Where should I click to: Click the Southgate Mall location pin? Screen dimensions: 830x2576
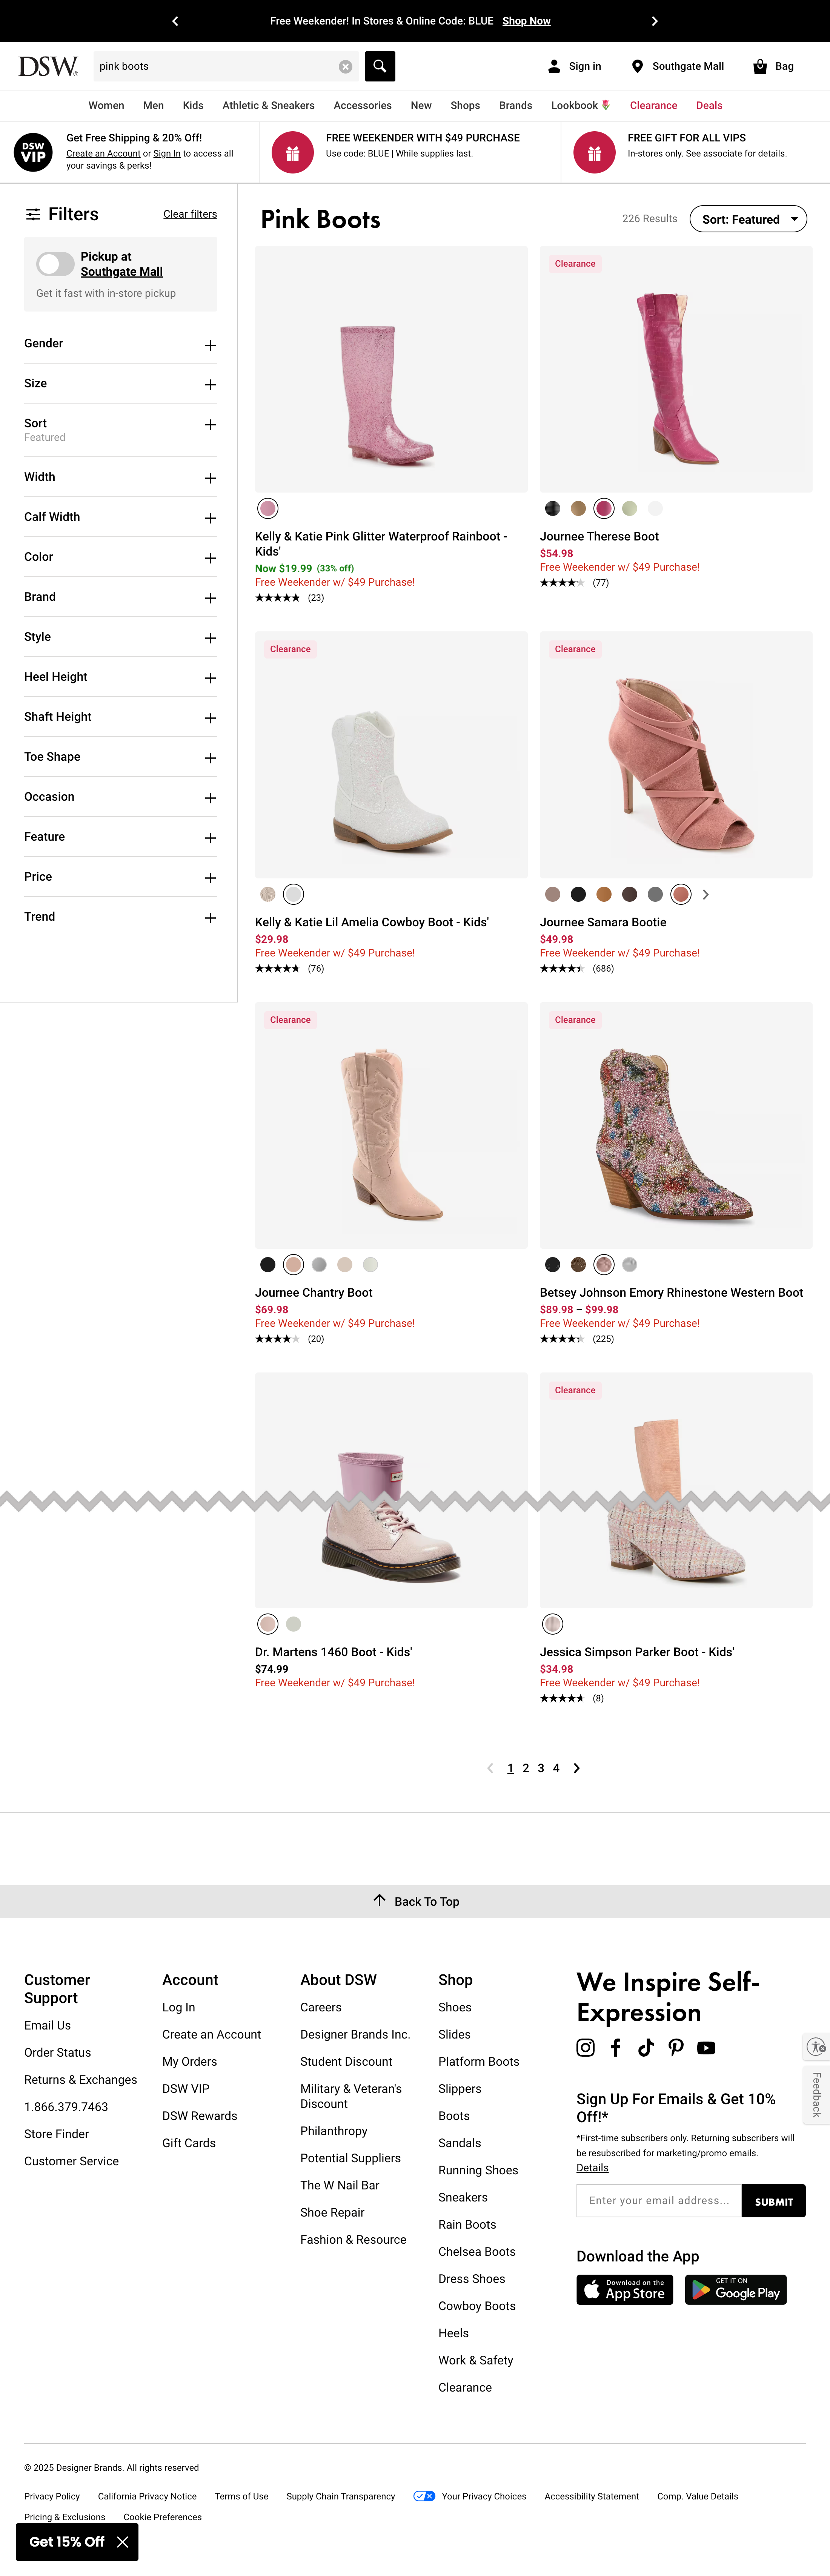point(637,66)
